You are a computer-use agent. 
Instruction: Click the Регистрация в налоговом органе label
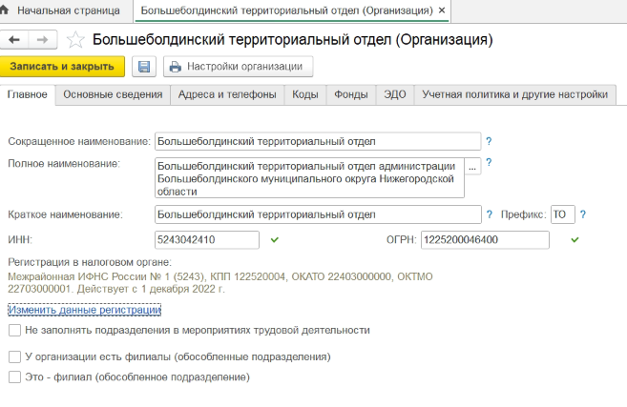coord(90,262)
